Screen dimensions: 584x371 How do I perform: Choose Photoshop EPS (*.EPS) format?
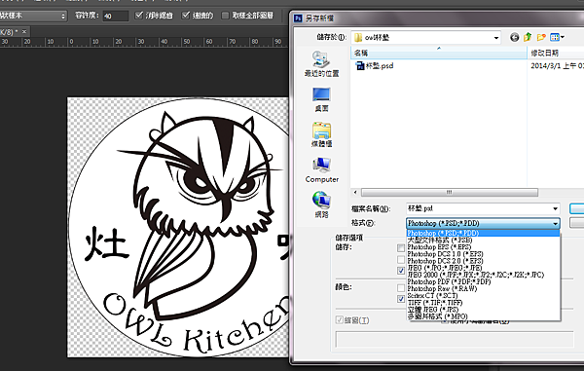(483, 247)
